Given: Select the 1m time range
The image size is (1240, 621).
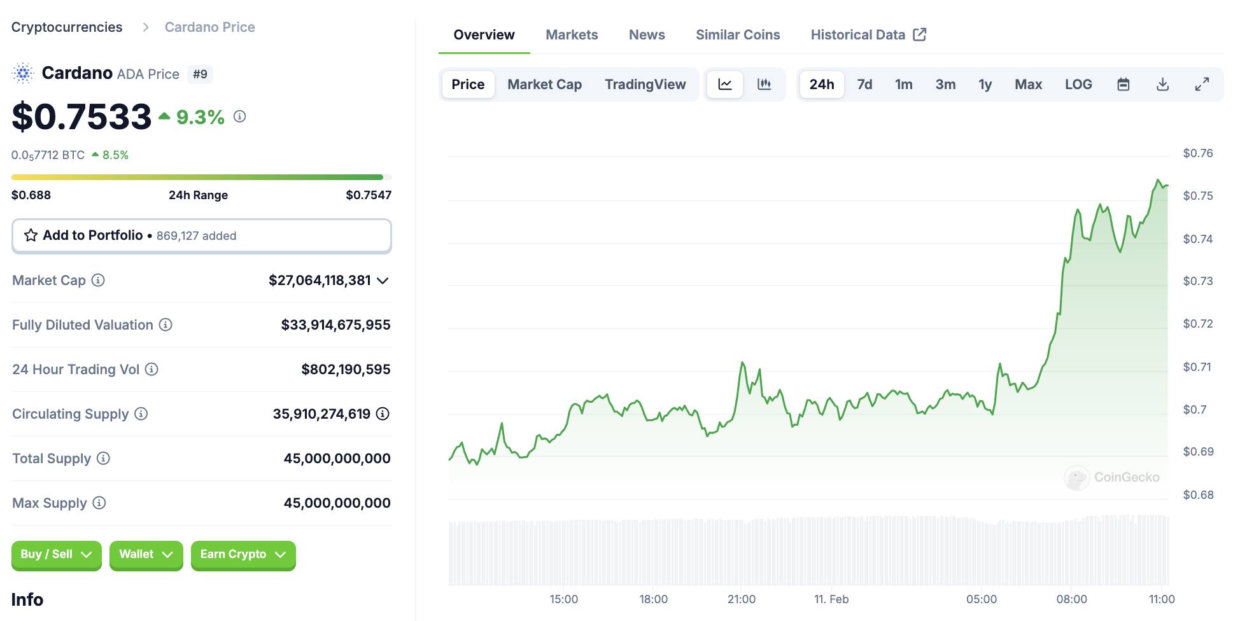Looking at the screenshot, I should pyautogui.click(x=903, y=84).
